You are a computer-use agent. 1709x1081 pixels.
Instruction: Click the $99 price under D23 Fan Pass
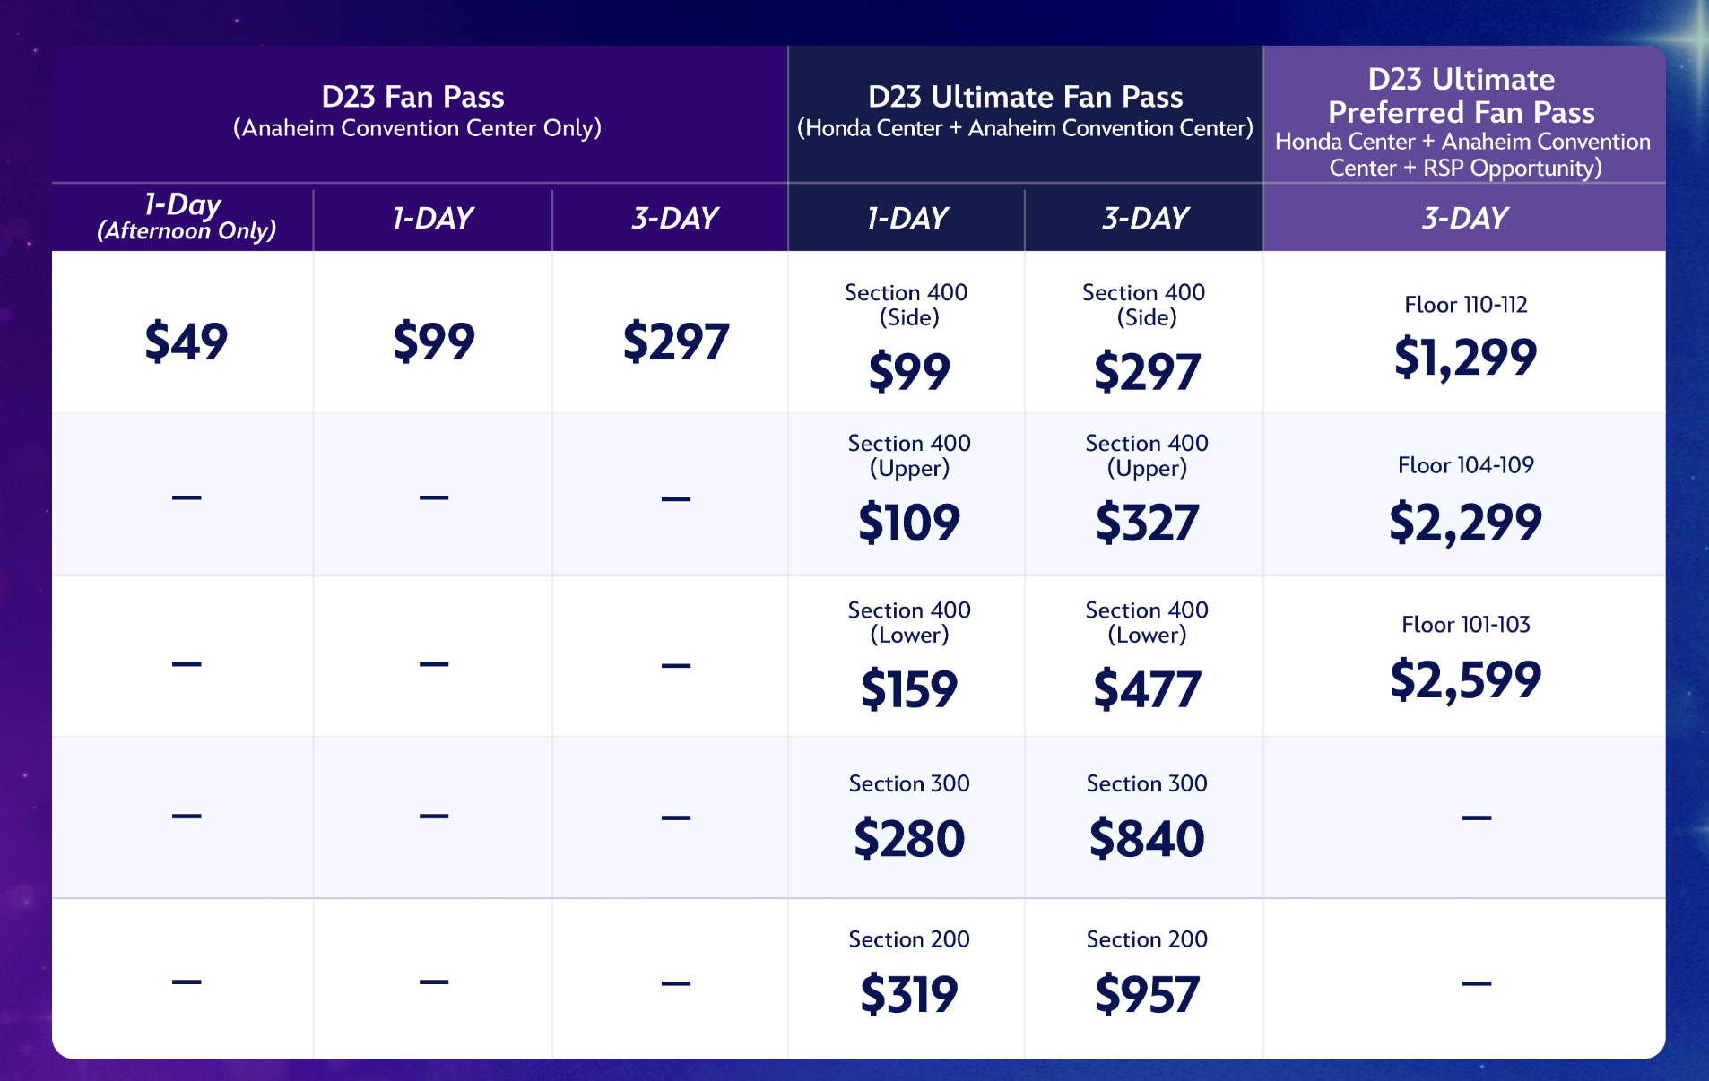click(x=434, y=342)
